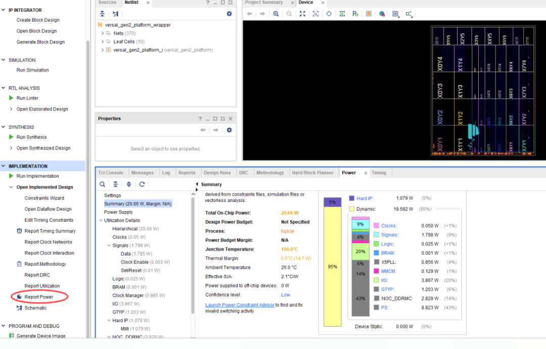This screenshot has width=546, height=349.
Task: Click Report Utilization in Flow Navigator
Action: [42, 286]
